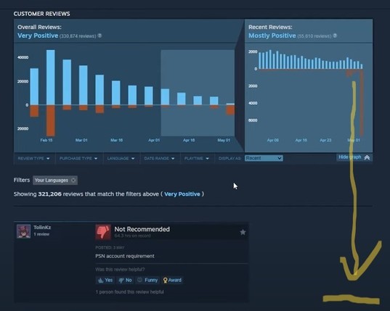
Task: Click the tall orange negative bar in recent graph
Action: [362, 102]
